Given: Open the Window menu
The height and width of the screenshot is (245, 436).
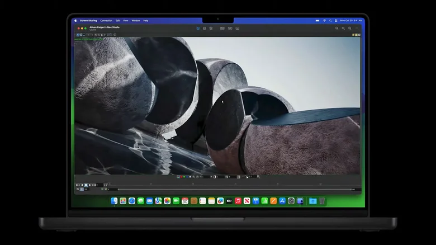Looking at the screenshot, I should pos(136,21).
